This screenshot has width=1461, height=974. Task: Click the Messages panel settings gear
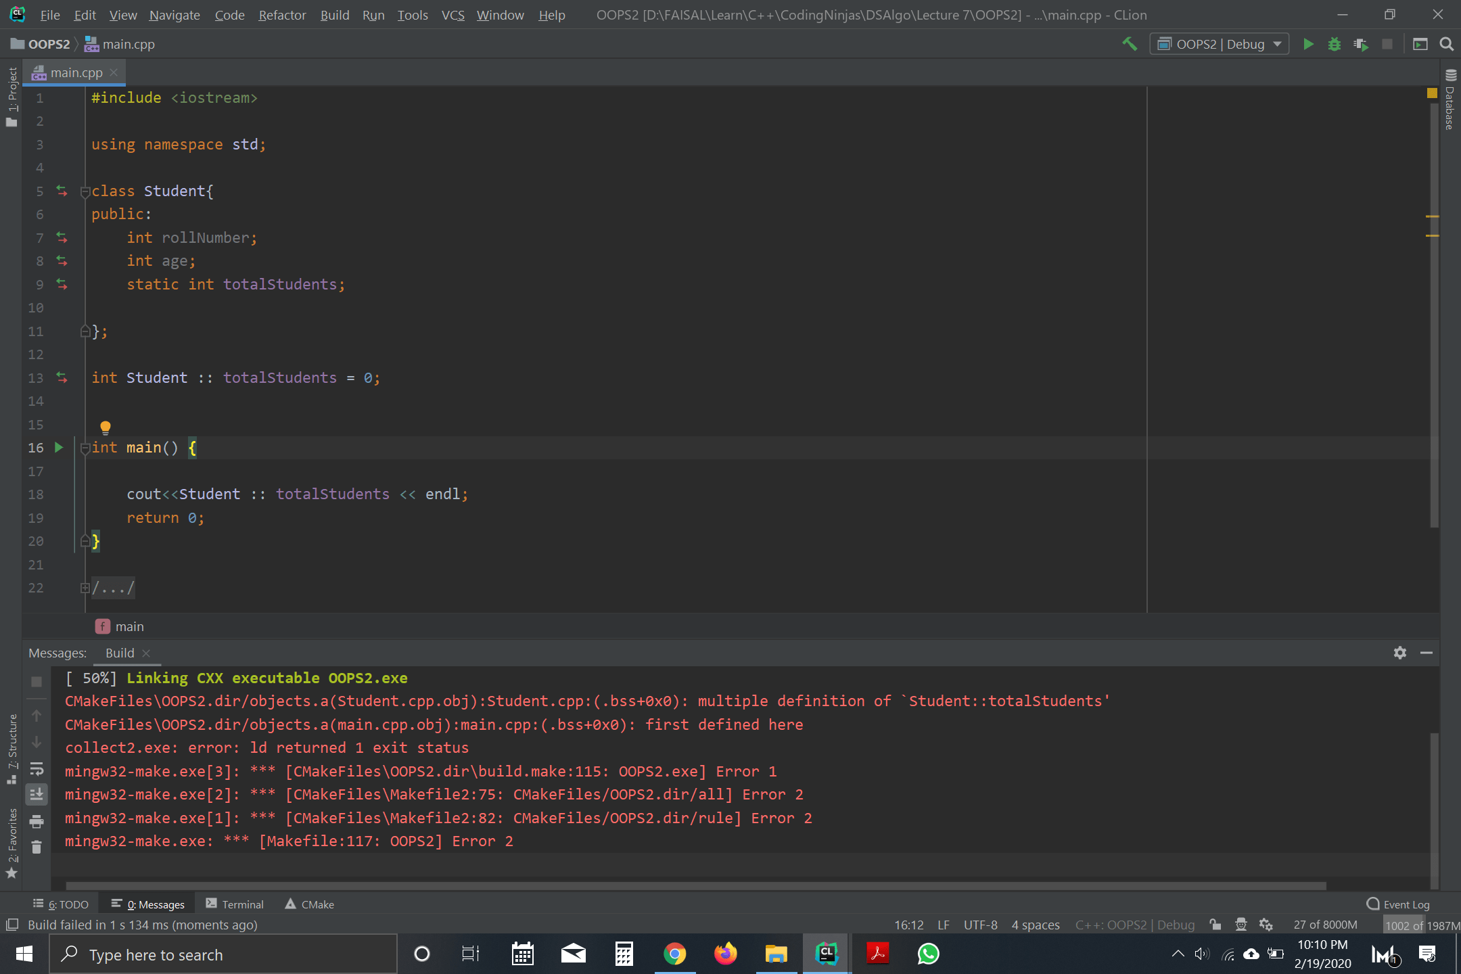tap(1399, 653)
